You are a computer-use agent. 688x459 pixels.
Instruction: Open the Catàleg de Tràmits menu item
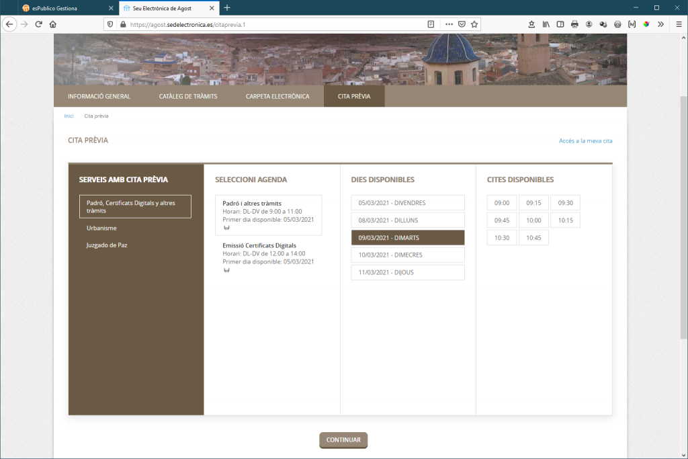coord(188,96)
